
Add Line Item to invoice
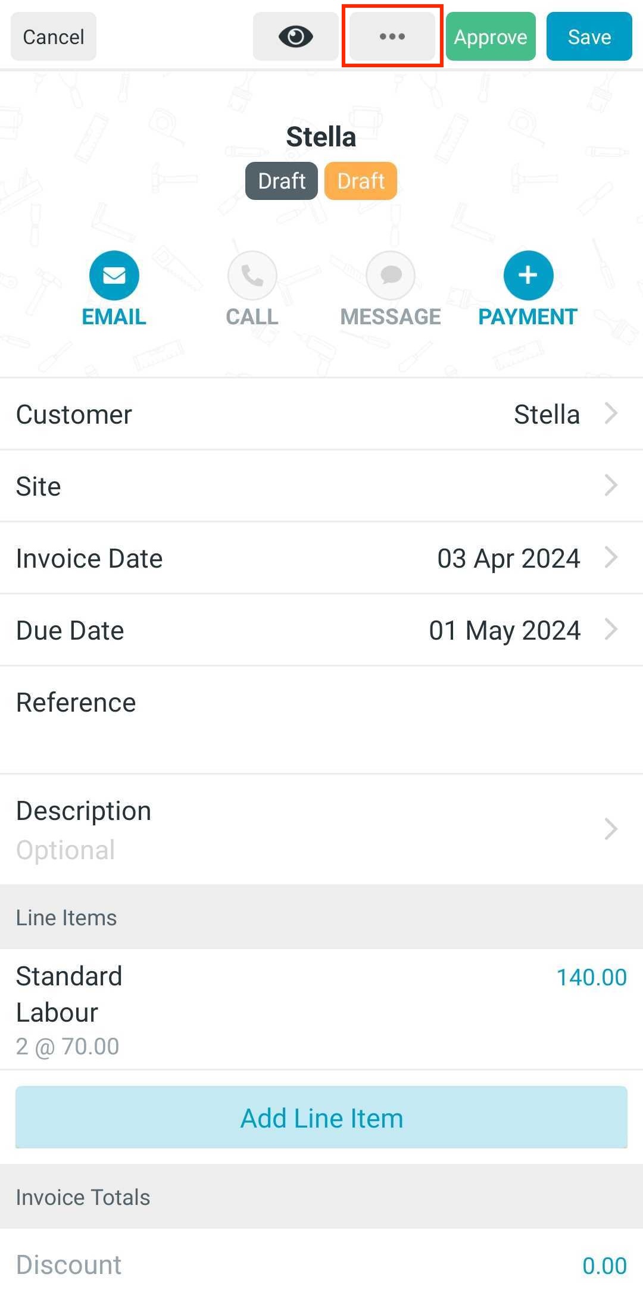tap(321, 1117)
